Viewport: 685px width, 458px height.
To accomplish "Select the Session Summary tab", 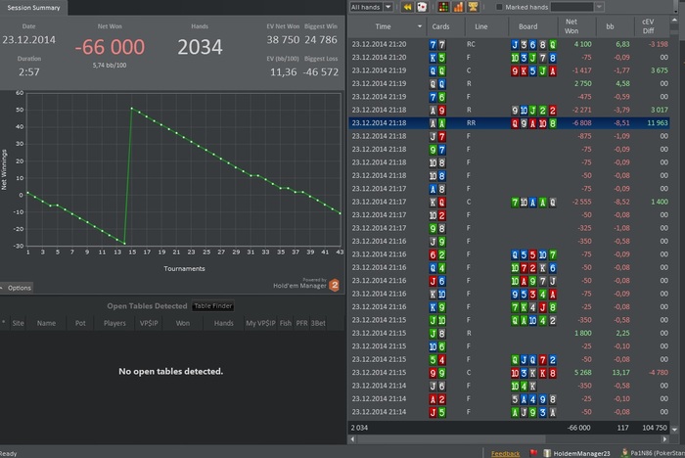I will (x=33, y=7).
